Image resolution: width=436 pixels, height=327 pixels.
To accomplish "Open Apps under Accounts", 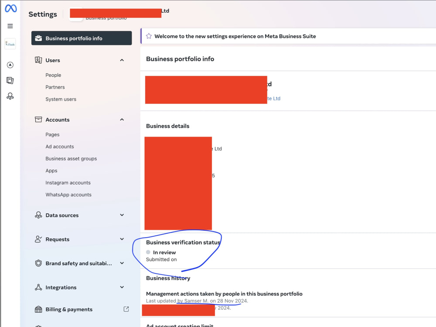I will coord(51,171).
